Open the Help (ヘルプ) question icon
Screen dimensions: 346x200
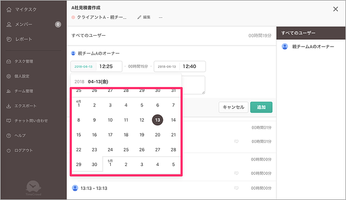9,135
